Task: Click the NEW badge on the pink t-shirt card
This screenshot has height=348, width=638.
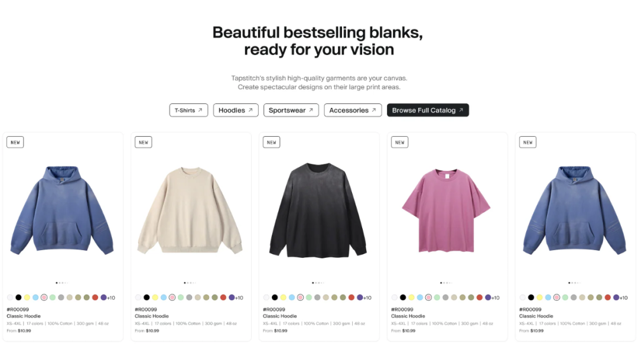Action: pyautogui.click(x=400, y=142)
